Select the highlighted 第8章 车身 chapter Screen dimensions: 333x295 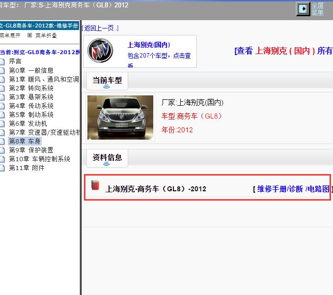click(x=25, y=141)
